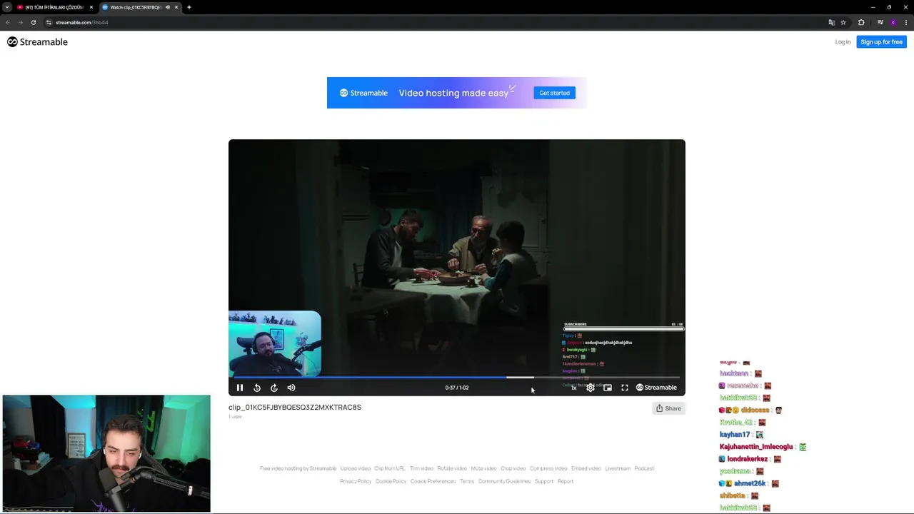Open the browser extensions menu
Image resolution: width=914 pixels, height=514 pixels.
coord(861,22)
